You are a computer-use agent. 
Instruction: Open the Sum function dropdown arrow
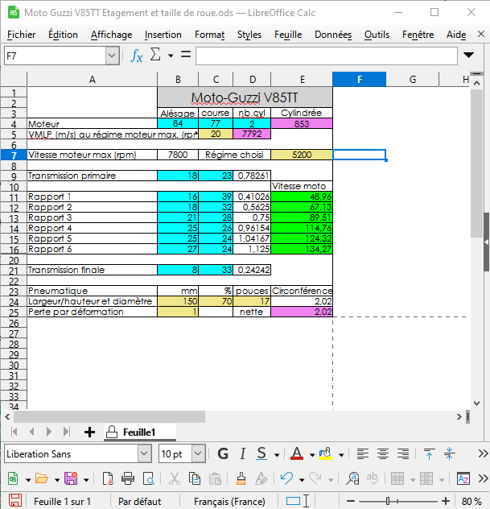click(171, 56)
